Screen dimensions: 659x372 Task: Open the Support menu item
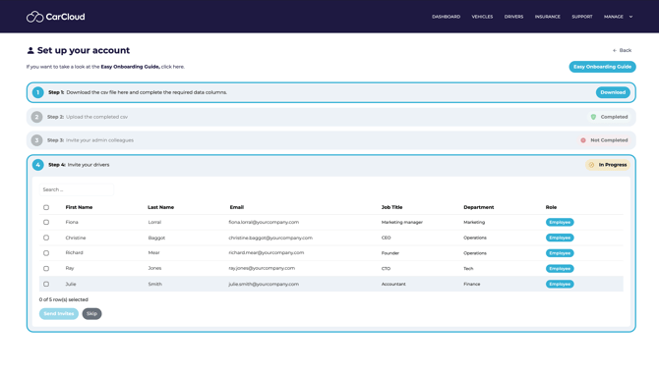pos(582,17)
